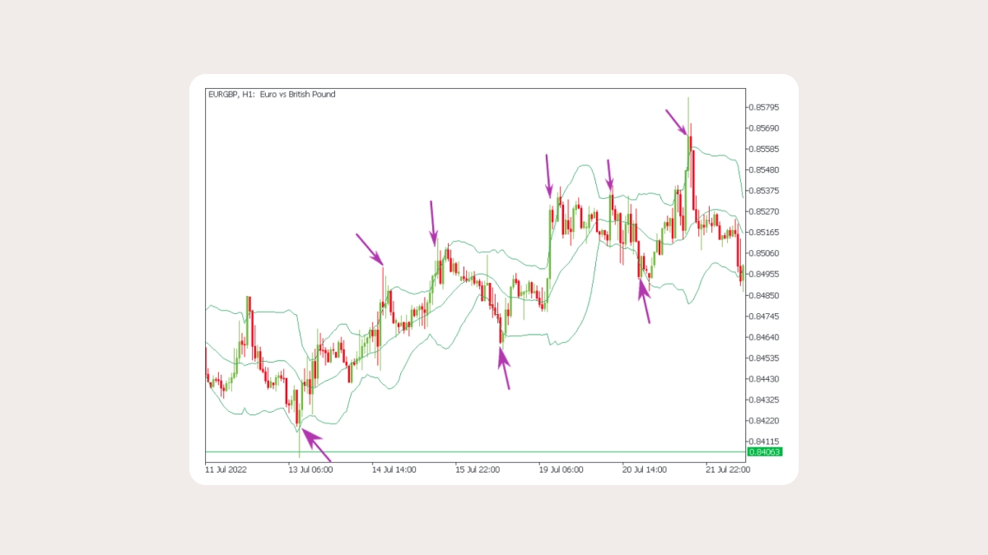Click the 0.84955 price axis label
Image resolution: width=988 pixels, height=555 pixels.
click(764, 274)
